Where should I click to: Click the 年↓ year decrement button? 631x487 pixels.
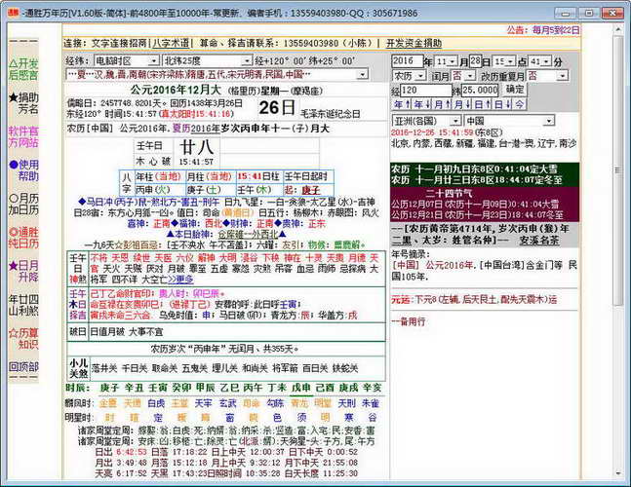421,104
